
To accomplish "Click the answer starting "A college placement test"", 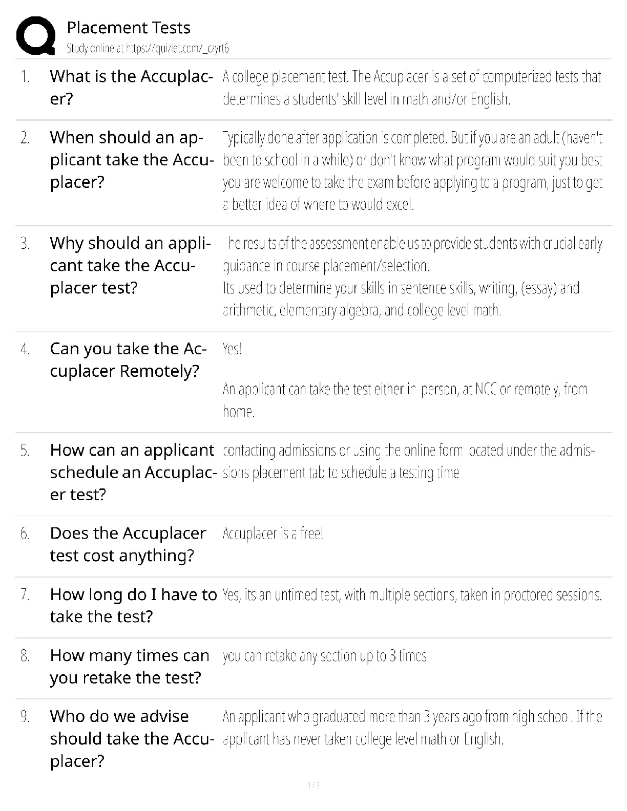I will click(x=411, y=88).
